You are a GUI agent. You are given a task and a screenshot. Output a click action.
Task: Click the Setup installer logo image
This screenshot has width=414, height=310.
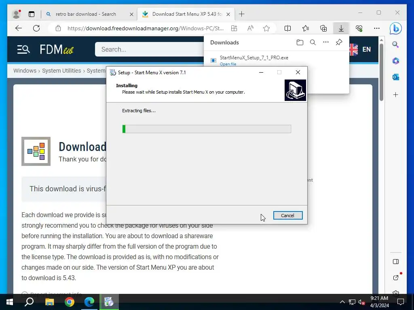[x=295, y=90]
